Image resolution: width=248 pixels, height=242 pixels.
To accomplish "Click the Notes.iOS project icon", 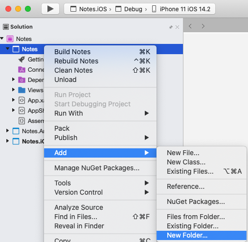I will (x=16, y=141).
